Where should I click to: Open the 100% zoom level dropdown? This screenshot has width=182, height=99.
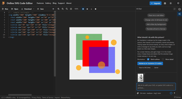(76, 9)
